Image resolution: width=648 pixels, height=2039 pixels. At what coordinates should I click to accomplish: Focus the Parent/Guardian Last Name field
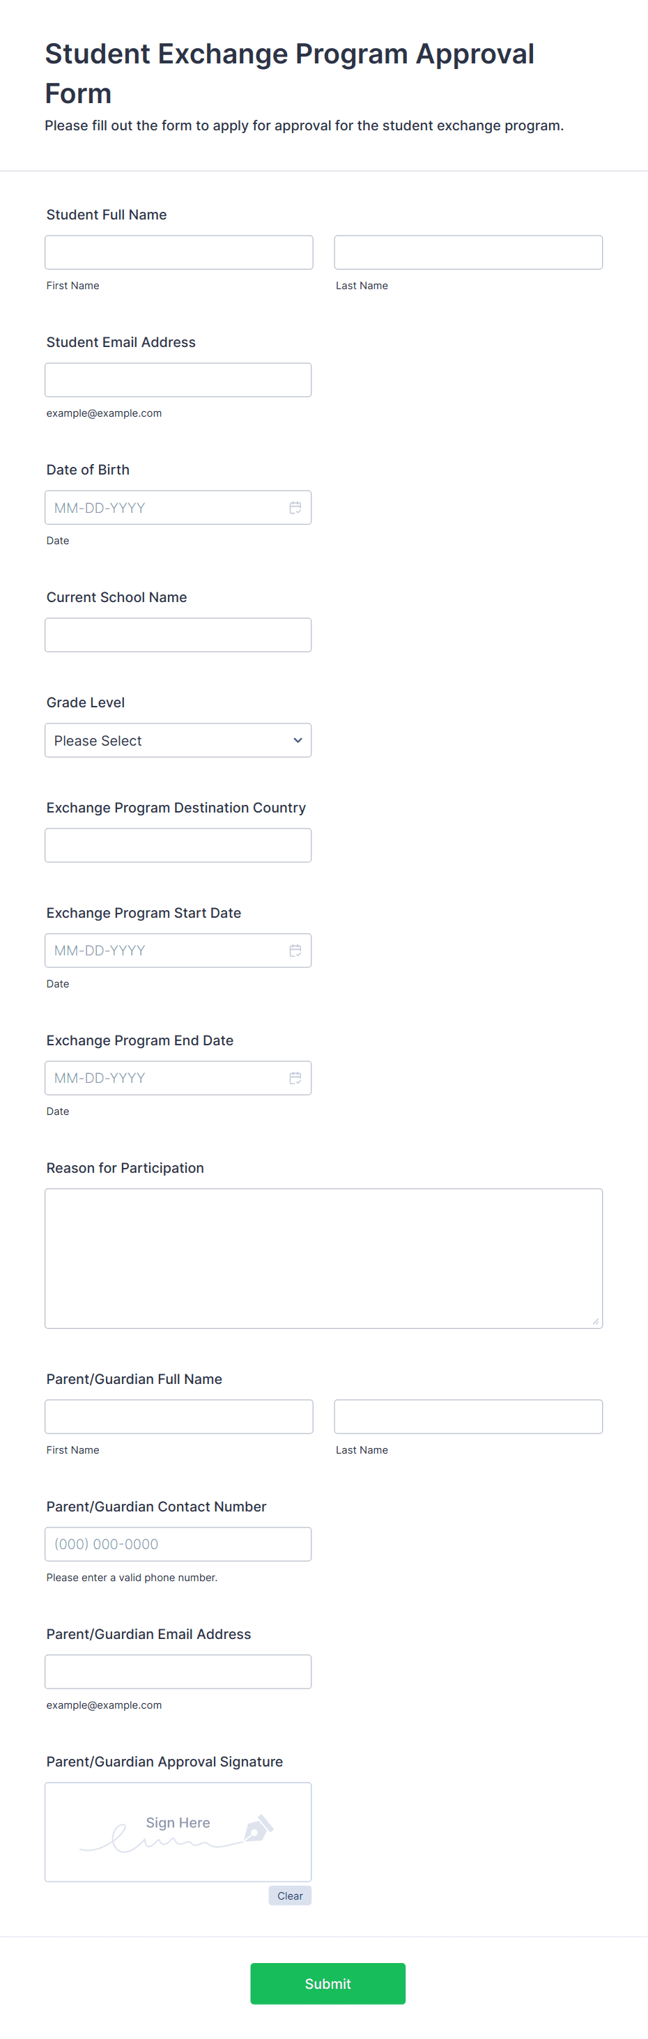[468, 1417]
